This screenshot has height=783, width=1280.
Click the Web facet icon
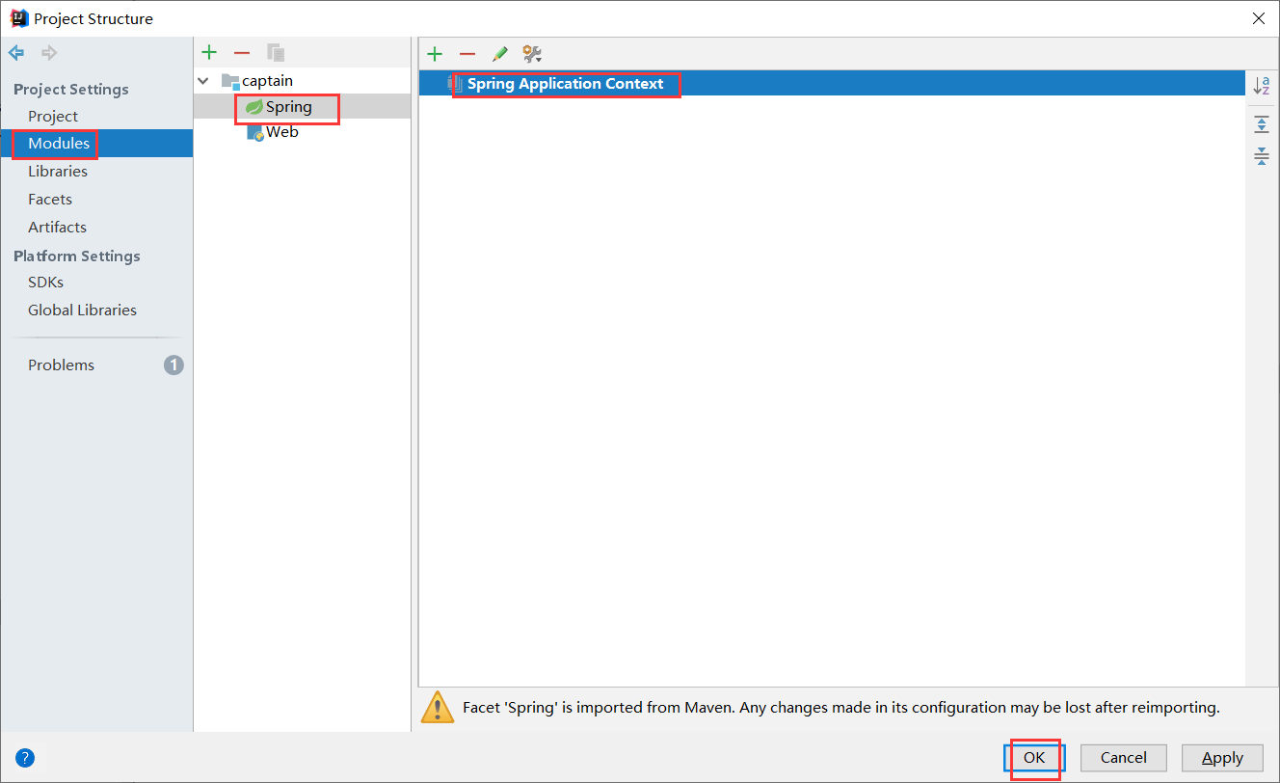254,132
